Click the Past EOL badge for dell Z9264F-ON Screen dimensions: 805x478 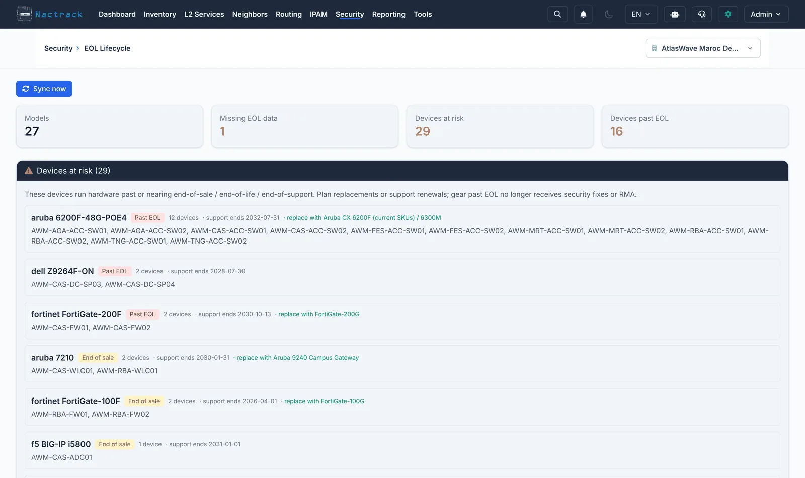(x=115, y=271)
